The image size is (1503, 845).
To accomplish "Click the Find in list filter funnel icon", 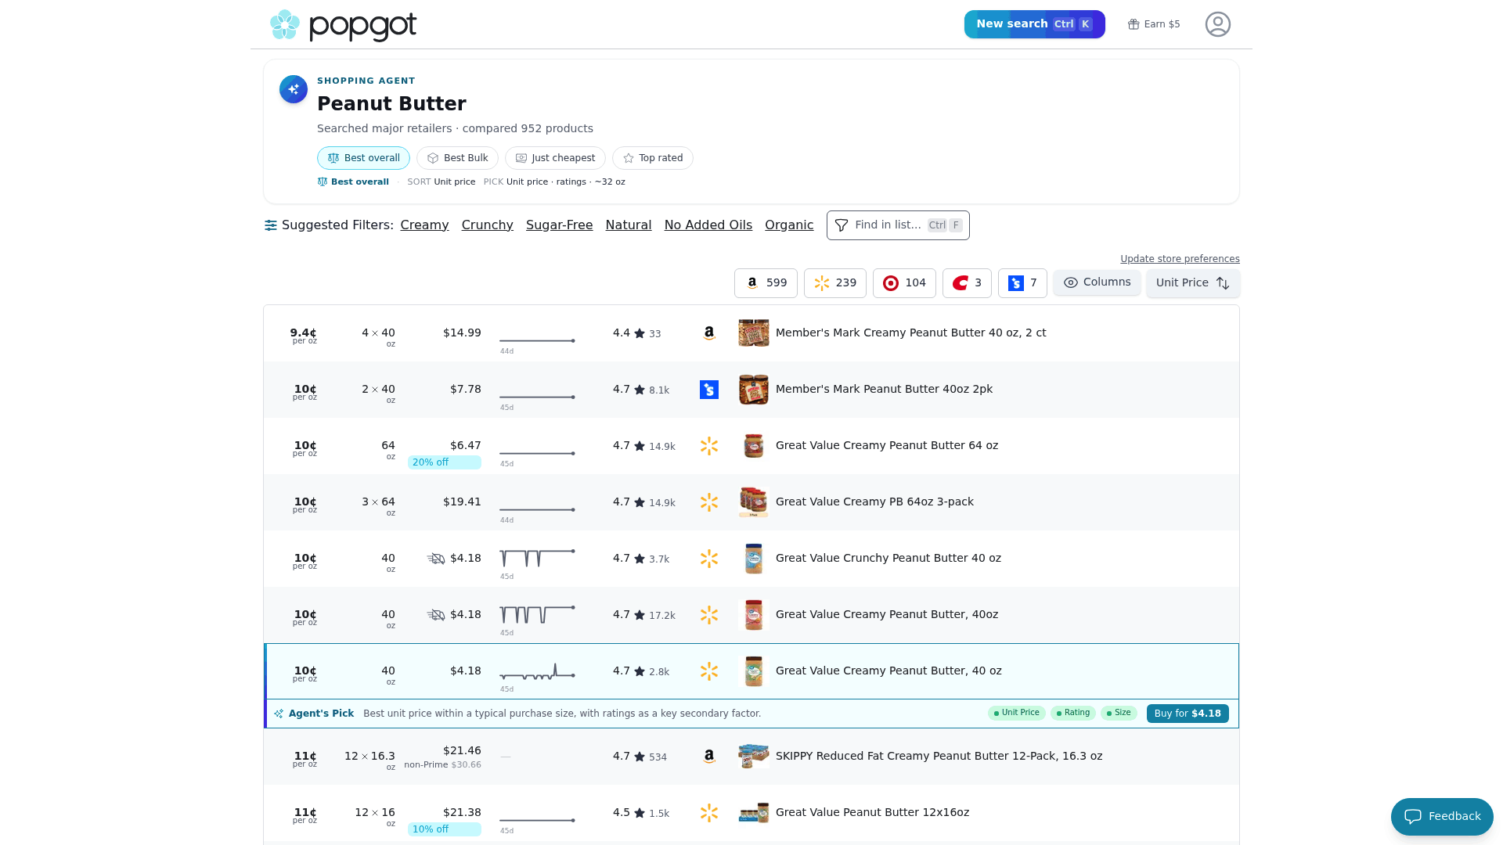I will pyautogui.click(x=842, y=225).
